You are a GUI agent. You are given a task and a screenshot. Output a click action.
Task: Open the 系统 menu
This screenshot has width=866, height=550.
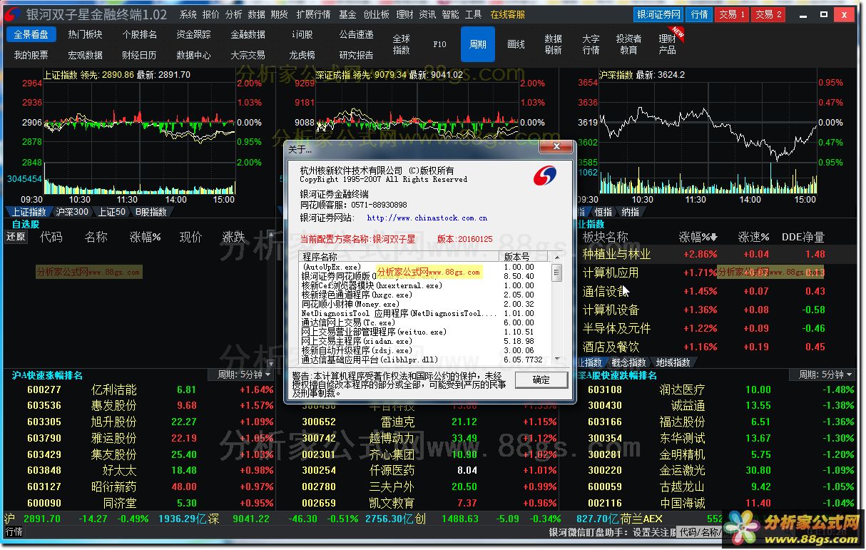(x=188, y=14)
